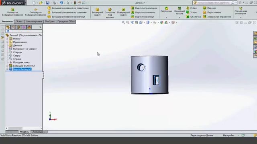Viewport: 257px width, 144px height.
Task: Open the ConfigurationManager tab icon
Action: pos(18,27)
